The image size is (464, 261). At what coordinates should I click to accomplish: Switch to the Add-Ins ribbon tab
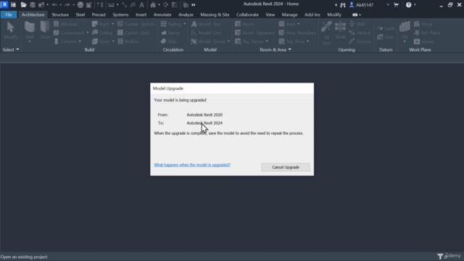point(312,14)
